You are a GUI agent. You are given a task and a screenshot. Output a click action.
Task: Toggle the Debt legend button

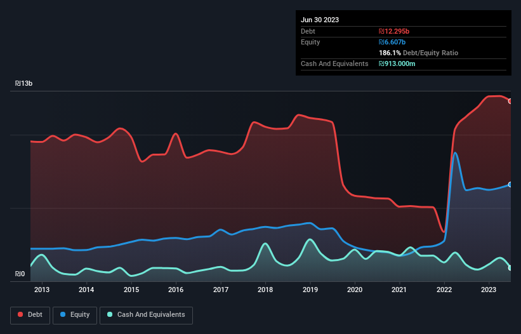(x=30, y=315)
